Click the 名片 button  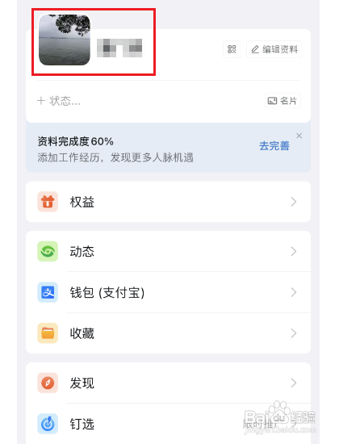pos(282,101)
